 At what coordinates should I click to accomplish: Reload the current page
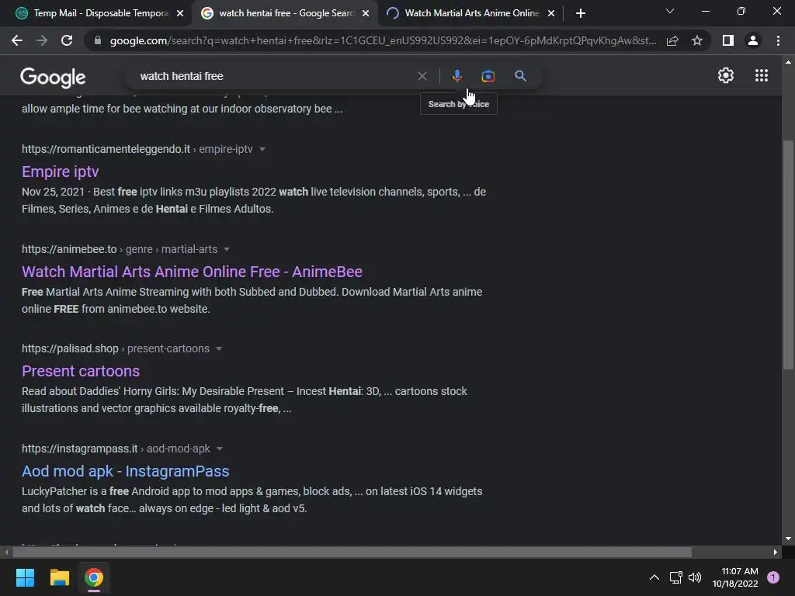pyautogui.click(x=67, y=40)
